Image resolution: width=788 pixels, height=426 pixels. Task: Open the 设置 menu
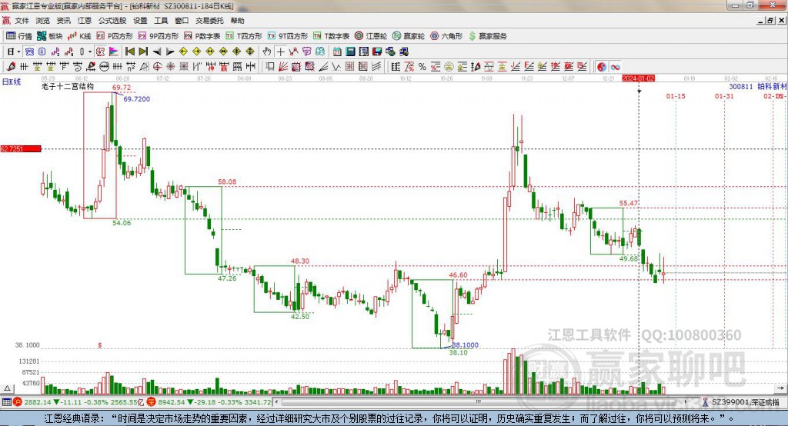[x=140, y=21]
